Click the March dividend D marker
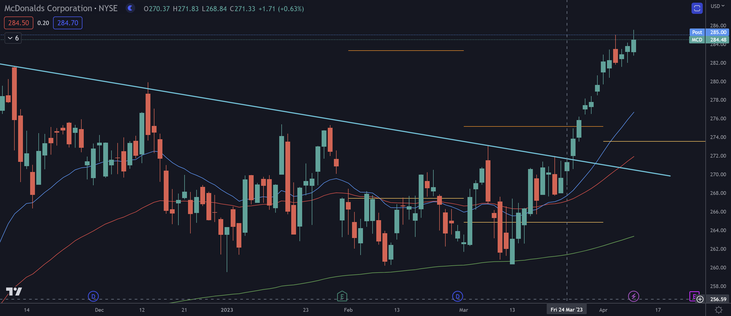The height and width of the screenshot is (316, 731). (457, 296)
